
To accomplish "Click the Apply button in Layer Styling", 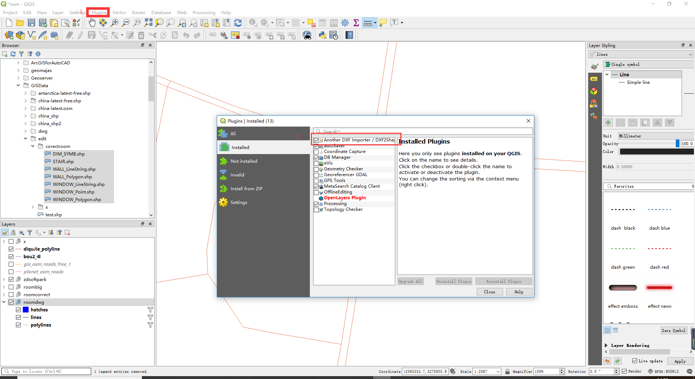I will [680, 361].
